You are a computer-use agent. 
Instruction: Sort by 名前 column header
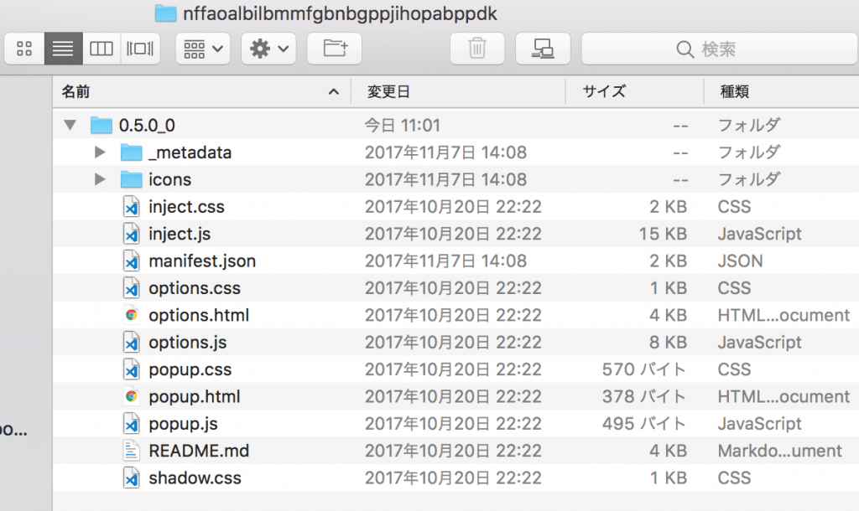[201, 91]
